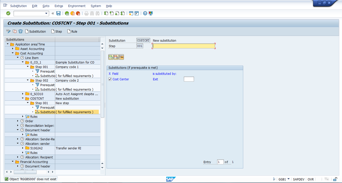This screenshot has height=183, width=342.
Task: Select Step 002 Company code 2
Action: pyautogui.click(x=42, y=80)
